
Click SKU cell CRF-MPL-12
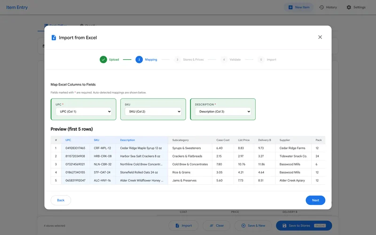tap(102, 148)
